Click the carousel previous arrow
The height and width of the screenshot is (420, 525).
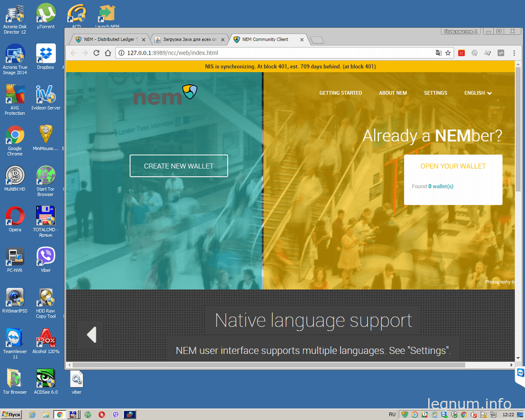coord(91,334)
